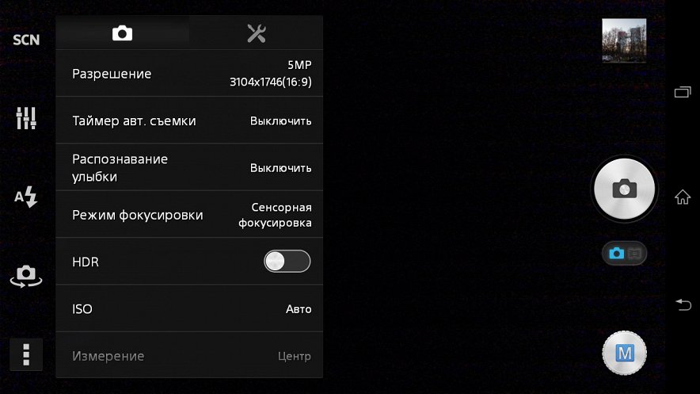
Task: Open the recent apps navigation icon
Action: (x=683, y=92)
